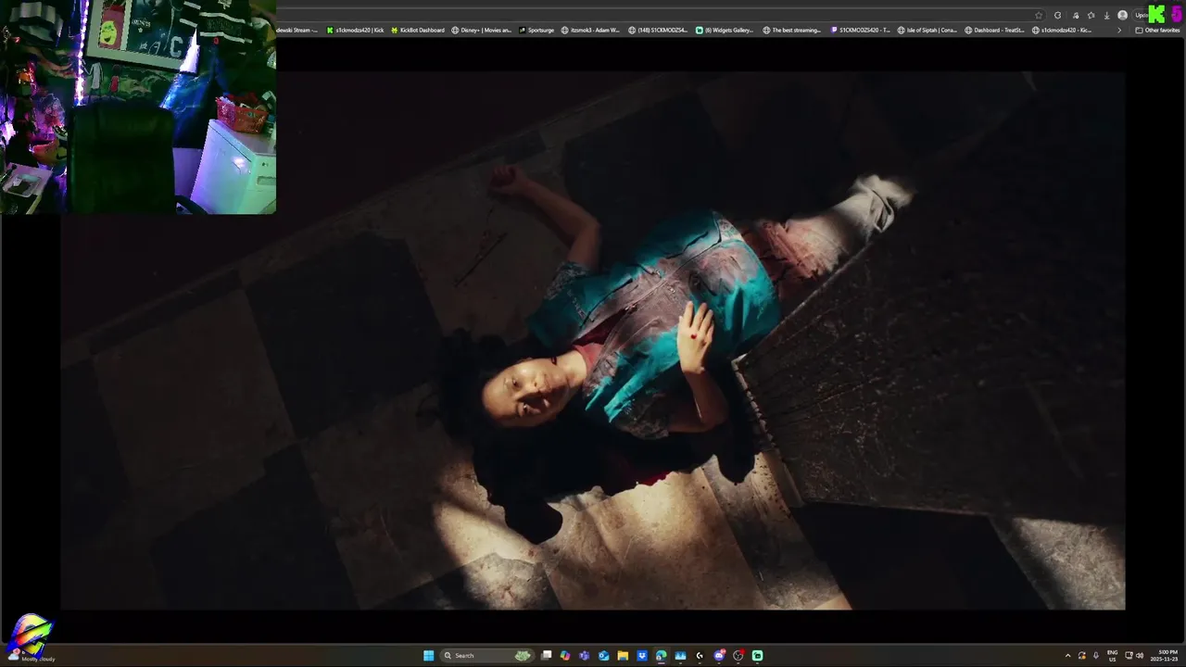
Task: Open the S1CKMODZS420 - T... bookmark
Action: pyautogui.click(x=861, y=30)
